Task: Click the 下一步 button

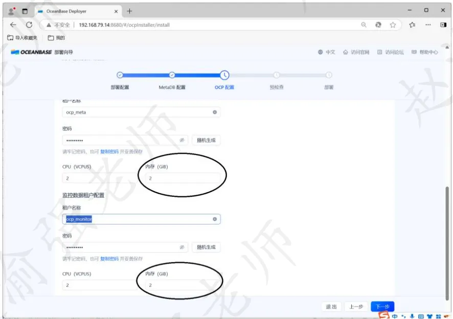Action: 382,307
